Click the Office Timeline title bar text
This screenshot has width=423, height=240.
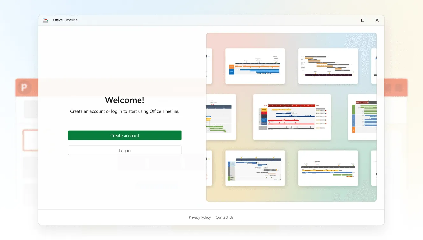point(65,20)
